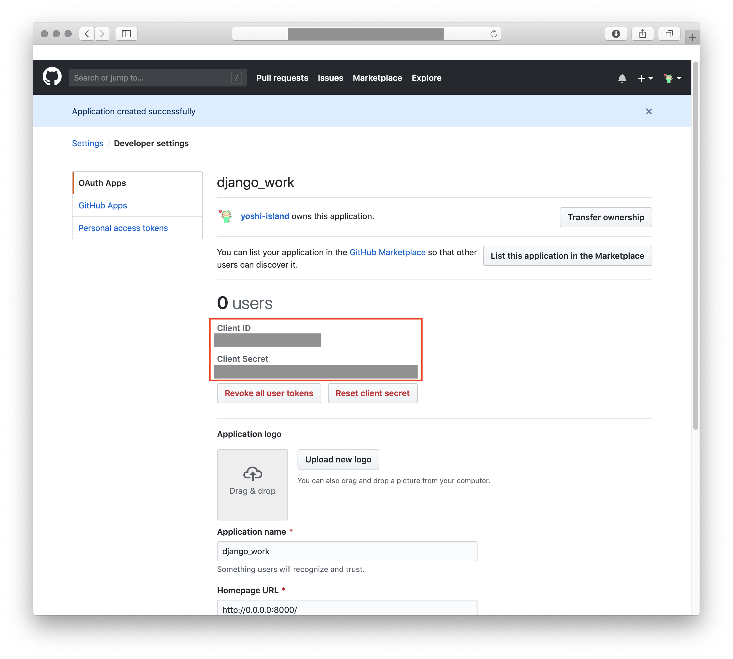Open the yoshi-island profile link
Image resolution: width=733 pixels, height=659 pixels.
click(x=265, y=216)
